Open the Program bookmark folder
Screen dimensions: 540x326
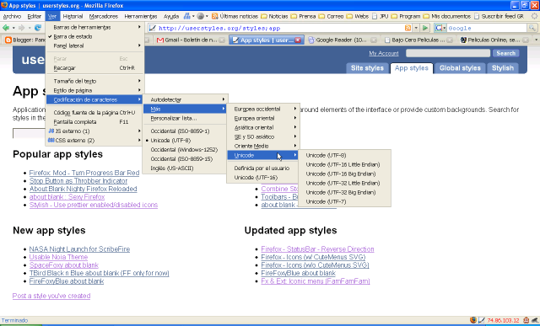(405, 16)
